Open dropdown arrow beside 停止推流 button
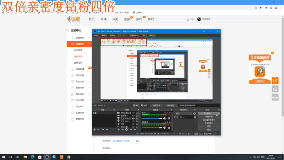 tap(218, 113)
